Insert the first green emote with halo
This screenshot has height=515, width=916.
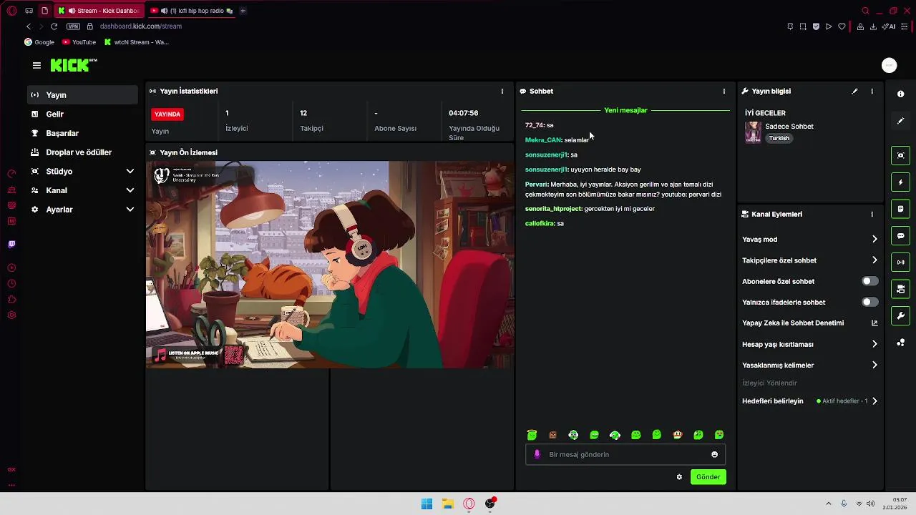(x=532, y=435)
